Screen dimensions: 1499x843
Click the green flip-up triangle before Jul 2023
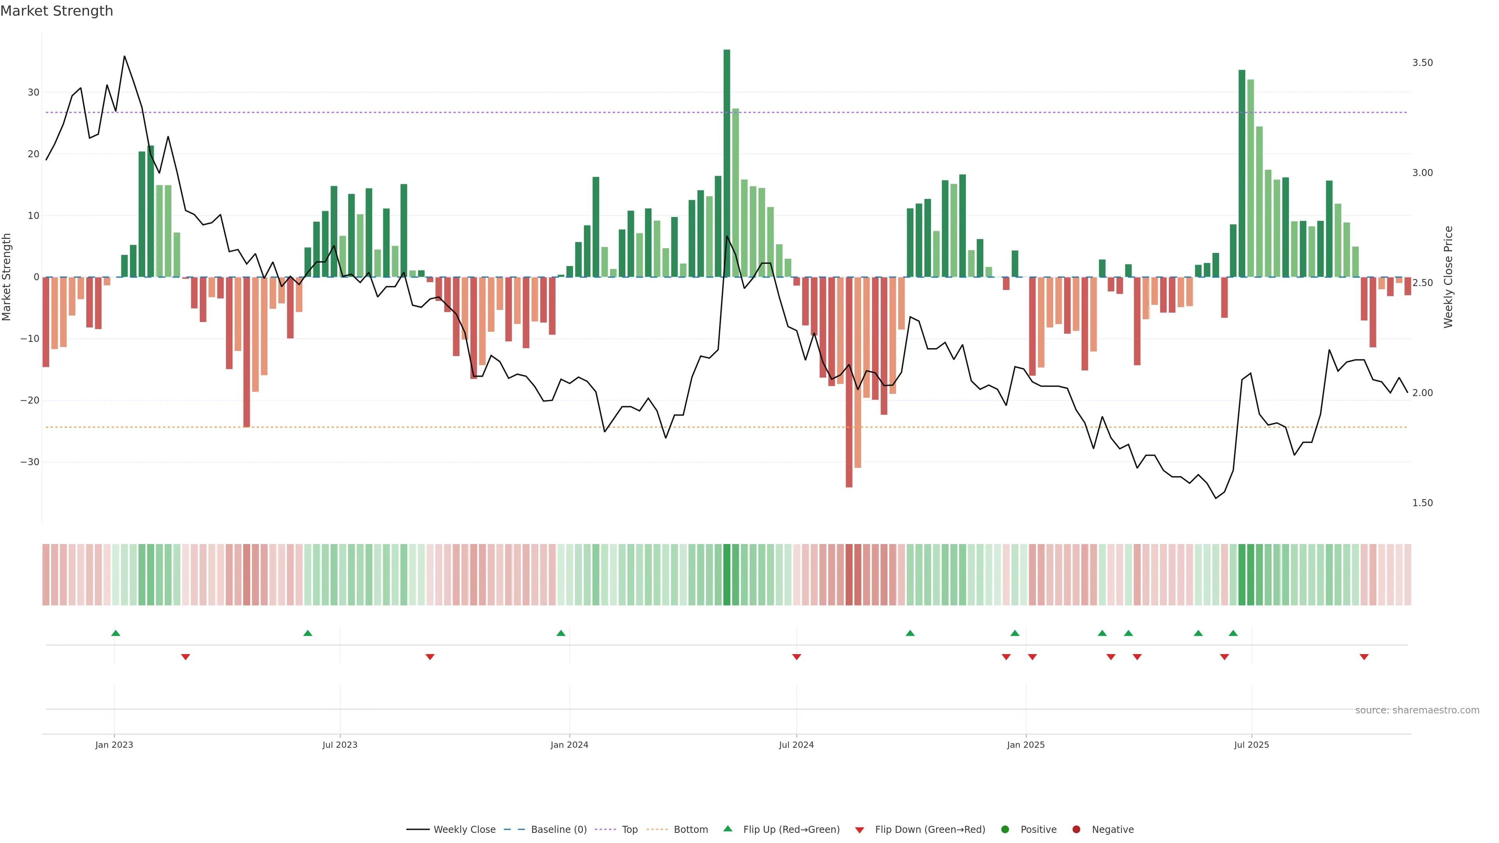click(x=307, y=633)
